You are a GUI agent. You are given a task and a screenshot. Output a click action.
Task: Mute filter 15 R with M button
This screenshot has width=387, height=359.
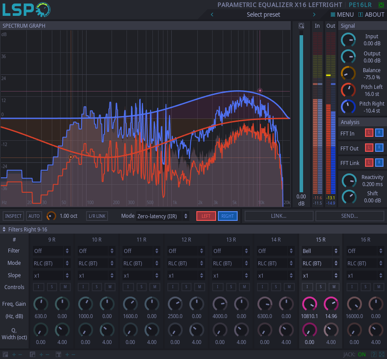pos(334,287)
